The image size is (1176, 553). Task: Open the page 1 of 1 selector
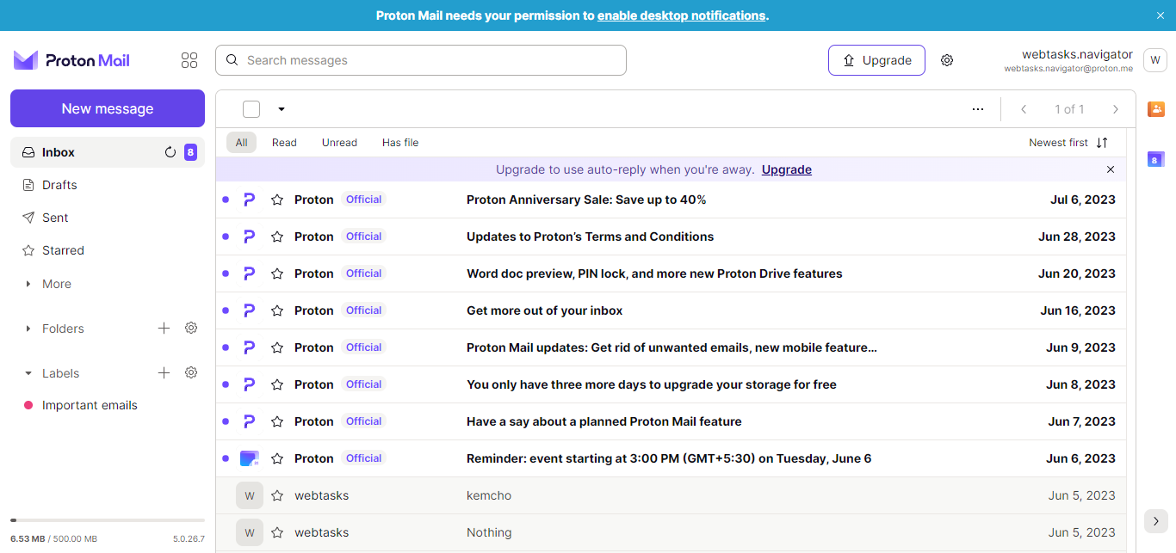coord(1069,109)
